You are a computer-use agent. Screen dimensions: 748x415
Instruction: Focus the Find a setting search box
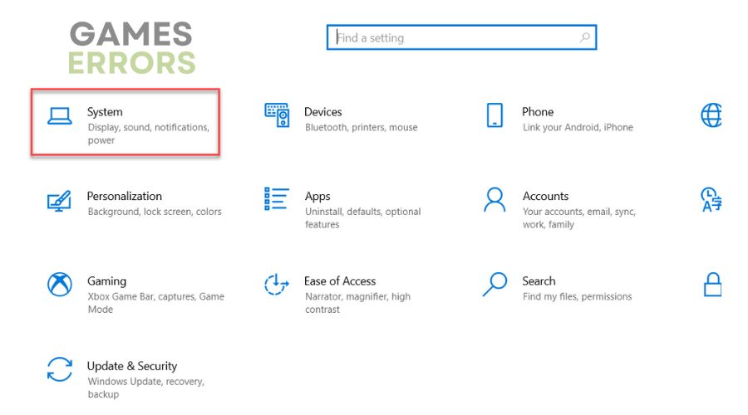click(461, 37)
